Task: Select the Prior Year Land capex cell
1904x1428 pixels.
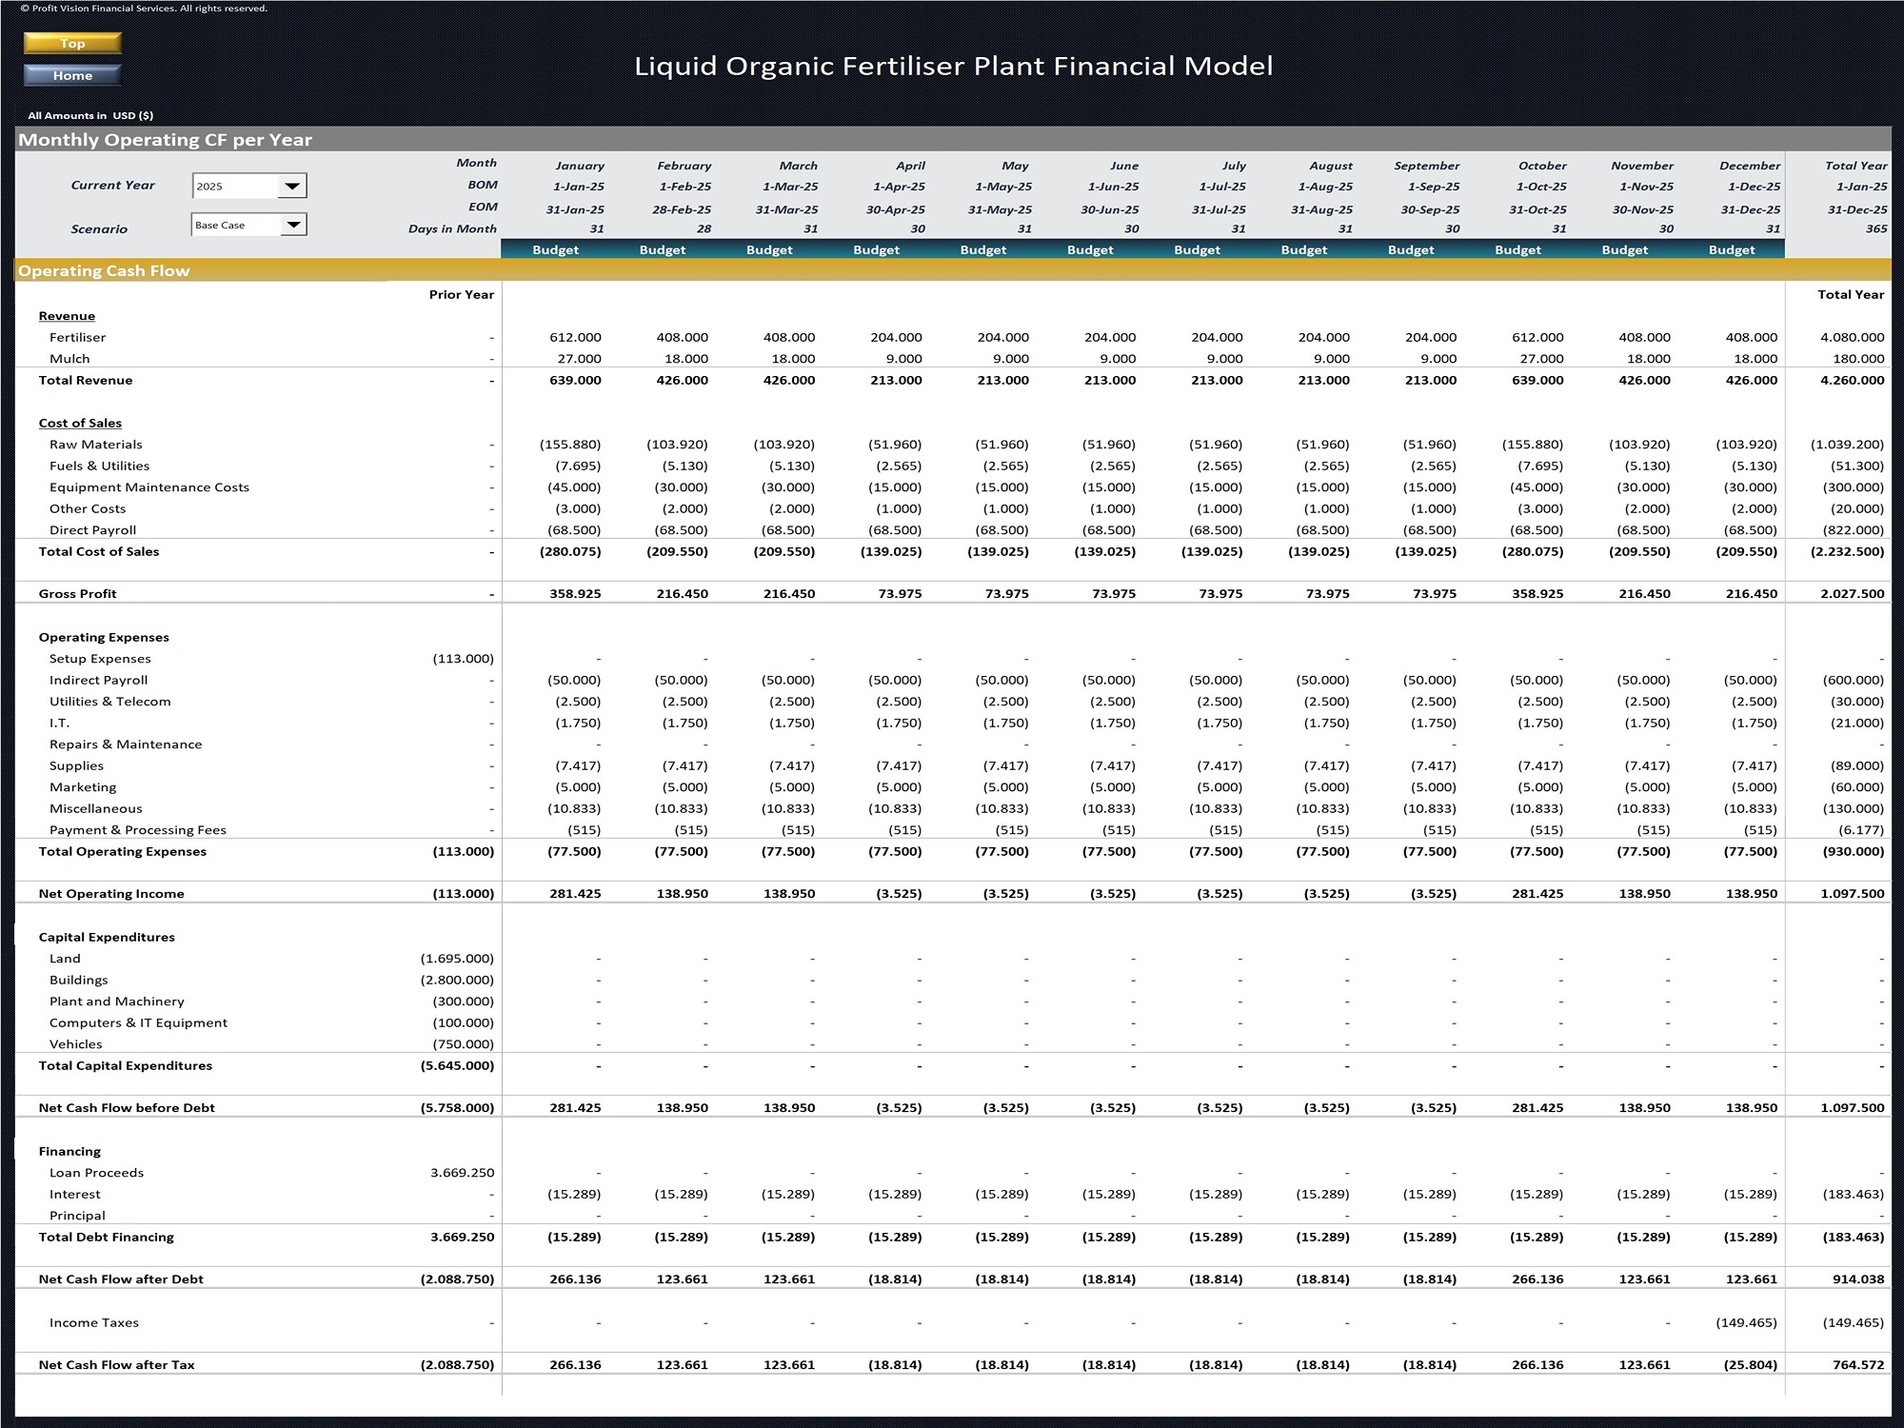Action: (457, 959)
